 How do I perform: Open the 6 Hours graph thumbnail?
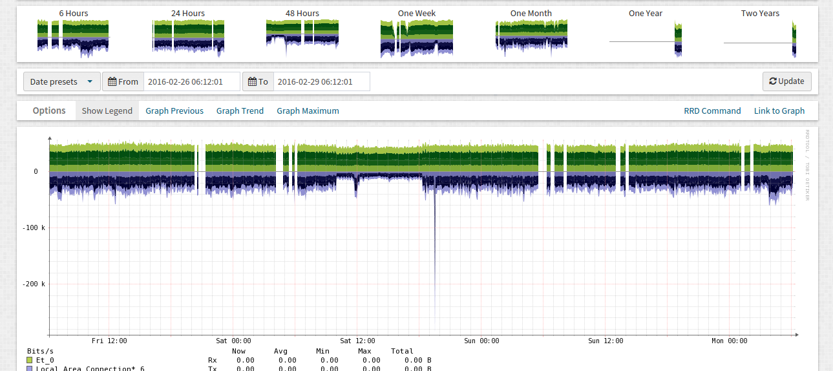tap(73, 37)
